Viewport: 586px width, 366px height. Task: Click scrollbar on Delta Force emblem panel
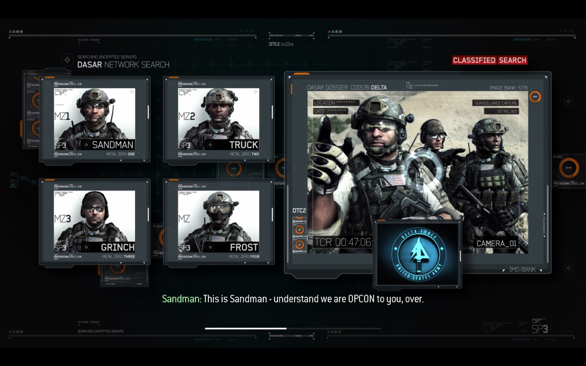460,256
